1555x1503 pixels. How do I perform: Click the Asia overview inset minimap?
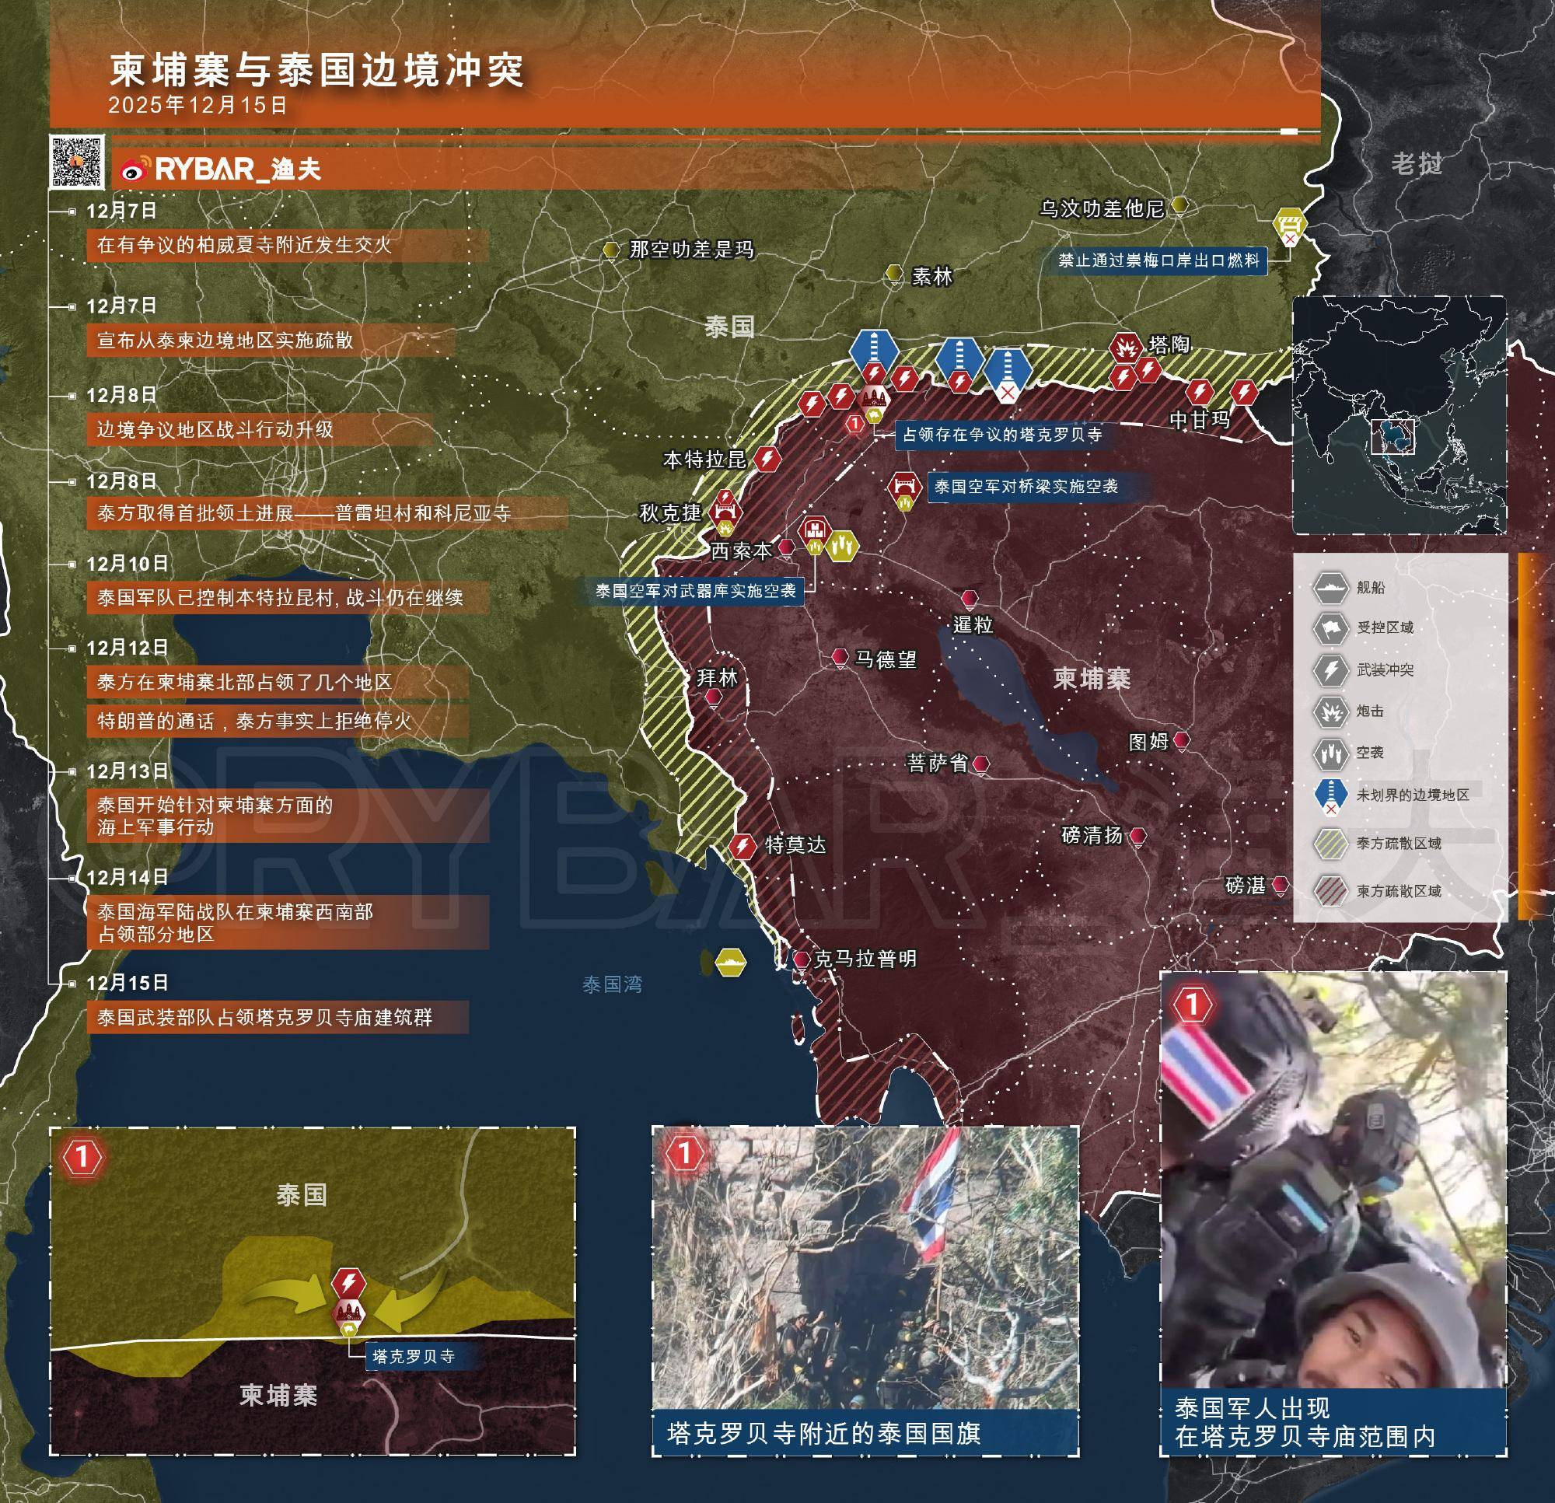[1399, 414]
